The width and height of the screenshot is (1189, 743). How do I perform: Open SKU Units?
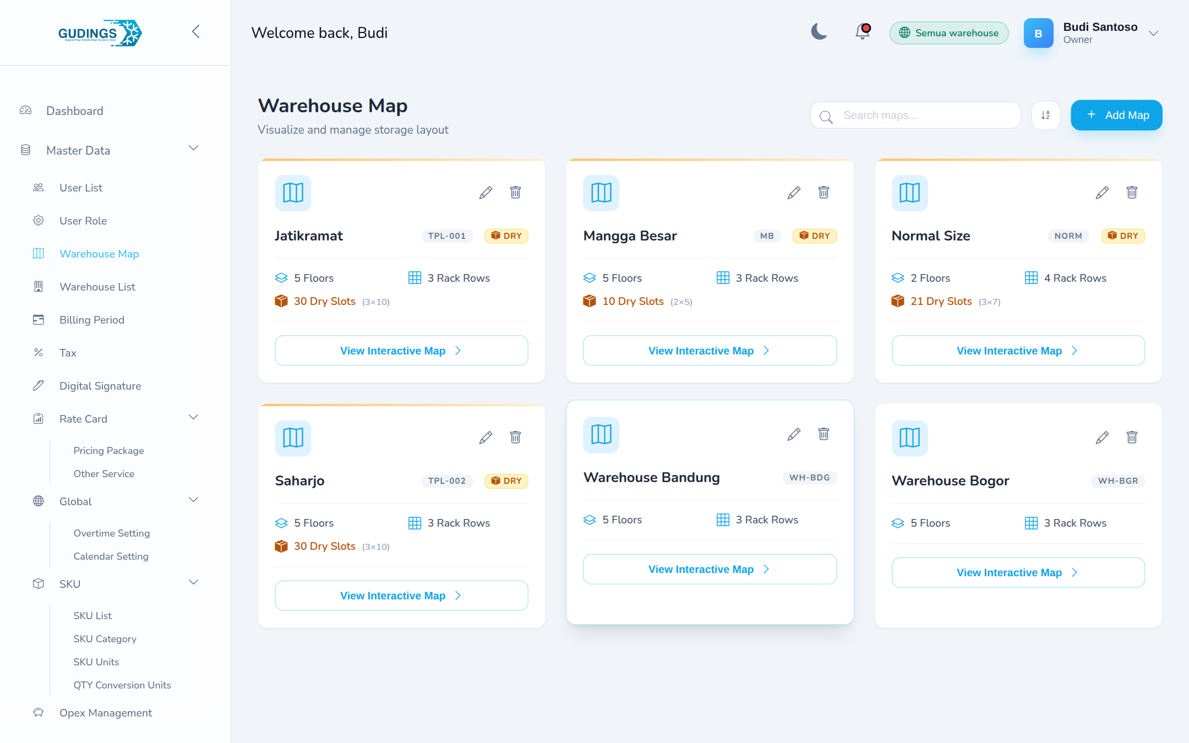(x=96, y=662)
